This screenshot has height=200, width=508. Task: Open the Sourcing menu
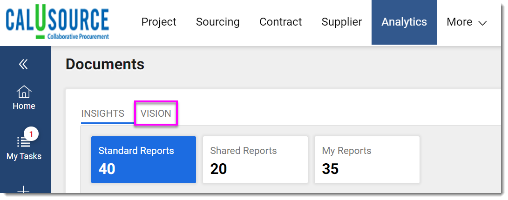click(x=218, y=22)
